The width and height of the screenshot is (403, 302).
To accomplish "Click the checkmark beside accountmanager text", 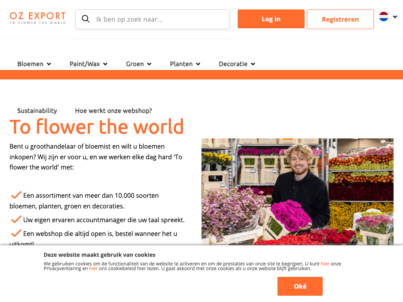I will tap(16, 219).
